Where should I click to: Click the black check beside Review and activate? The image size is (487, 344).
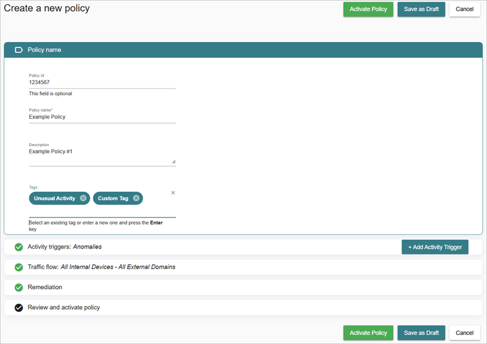pyautogui.click(x=19, y=307)
